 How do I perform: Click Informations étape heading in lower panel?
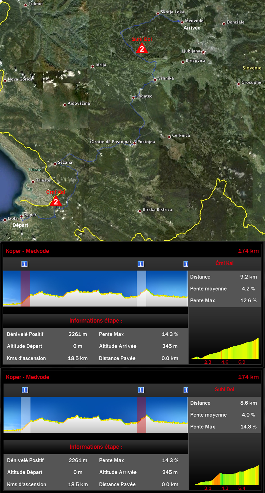(x=96, y=447)
